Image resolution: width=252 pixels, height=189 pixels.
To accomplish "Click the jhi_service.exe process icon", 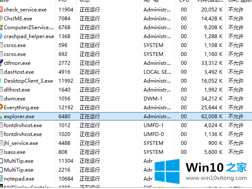I will click(x=1, y=143).
